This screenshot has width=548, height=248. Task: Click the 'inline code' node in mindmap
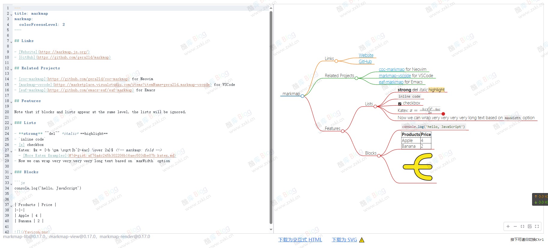point(409,96)
